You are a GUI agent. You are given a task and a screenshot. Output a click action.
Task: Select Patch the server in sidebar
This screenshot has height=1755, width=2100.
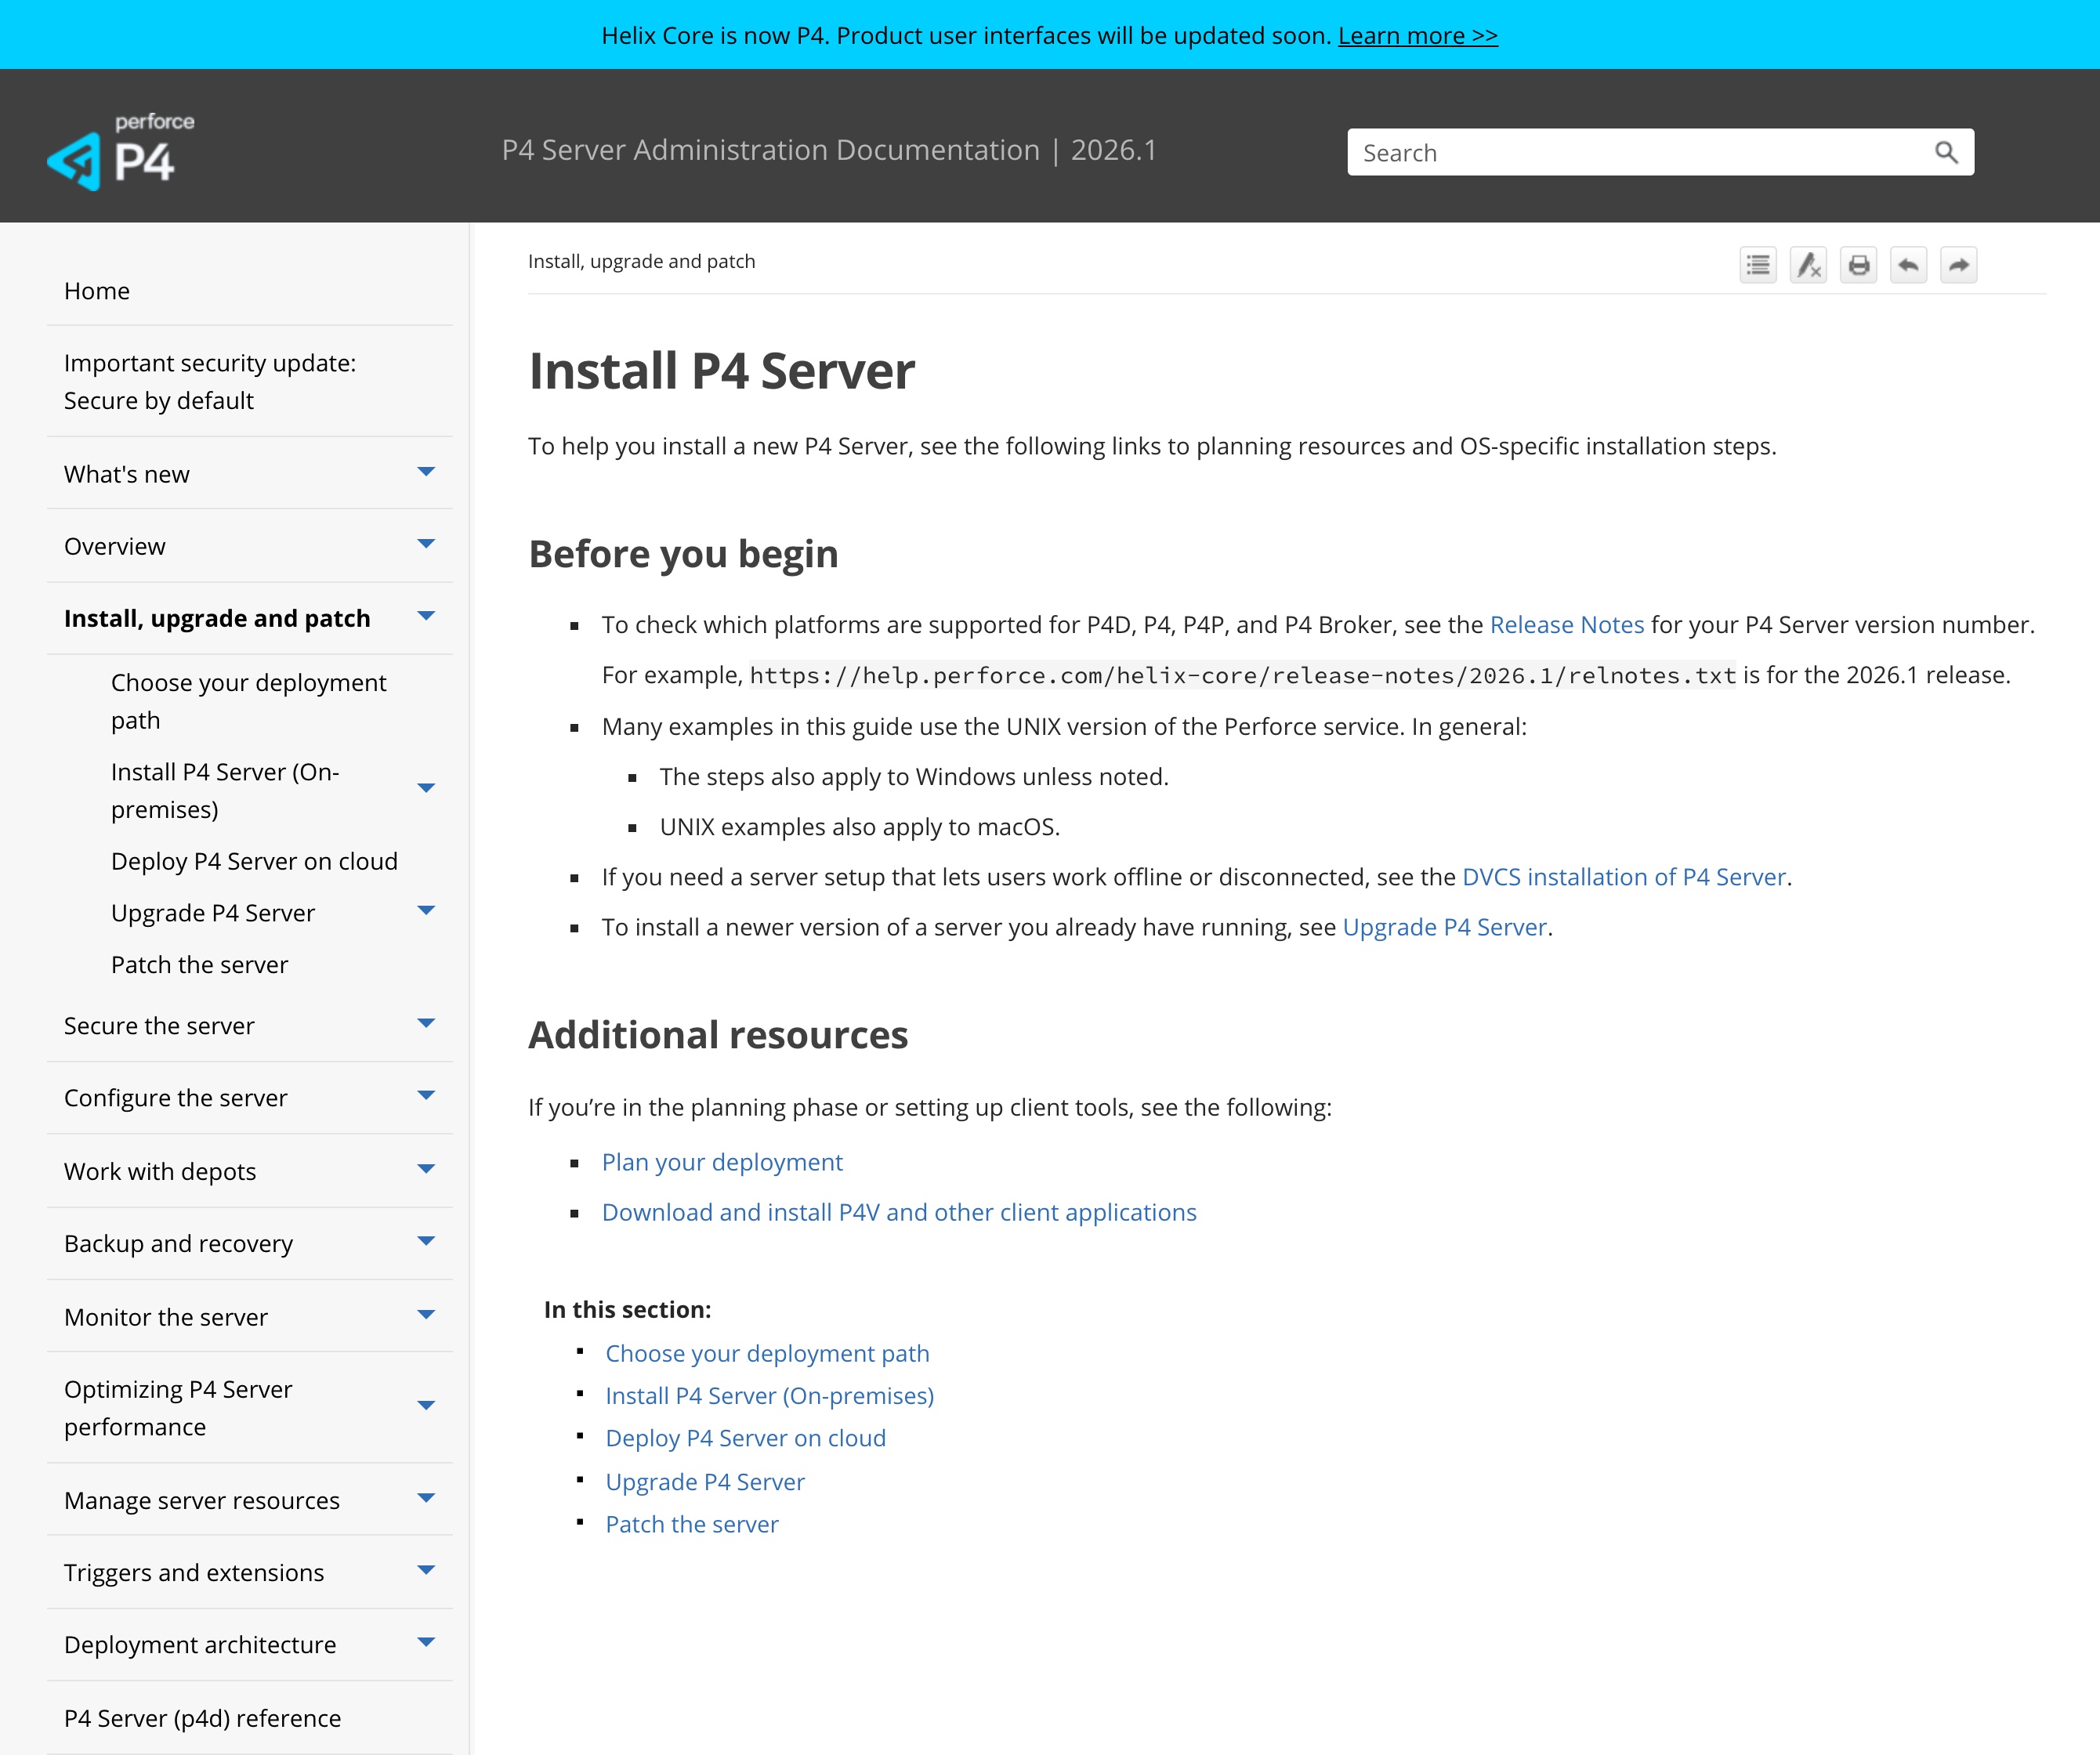click(199, 965)
